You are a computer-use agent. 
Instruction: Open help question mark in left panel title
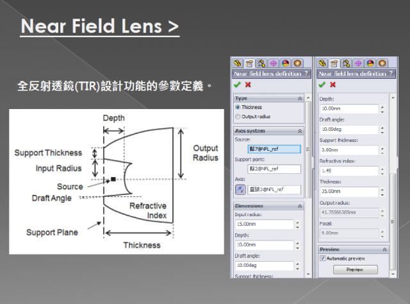point(307,74)
